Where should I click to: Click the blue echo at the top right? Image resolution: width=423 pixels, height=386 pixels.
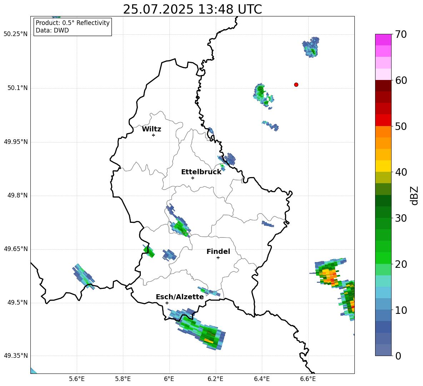pyautogui.click(x=311, y=47)
